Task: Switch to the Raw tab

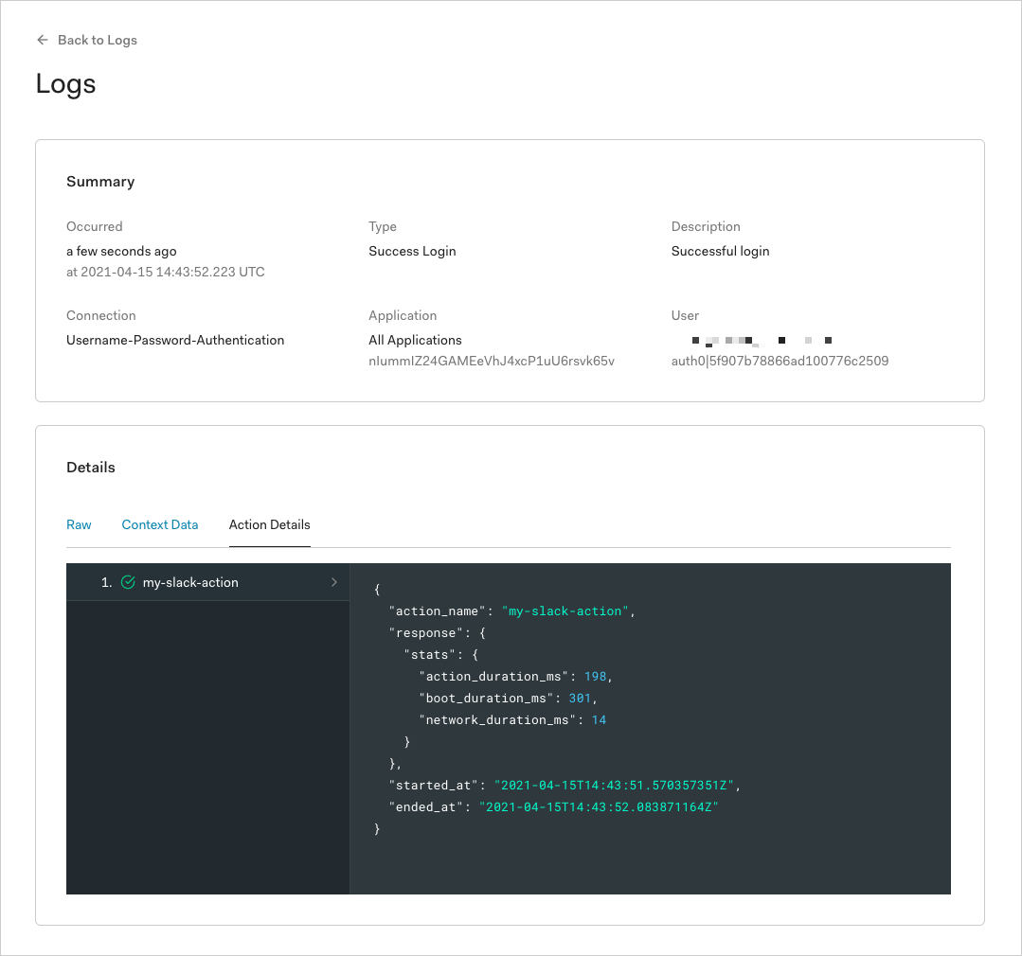Action: (x=79, y=524)
